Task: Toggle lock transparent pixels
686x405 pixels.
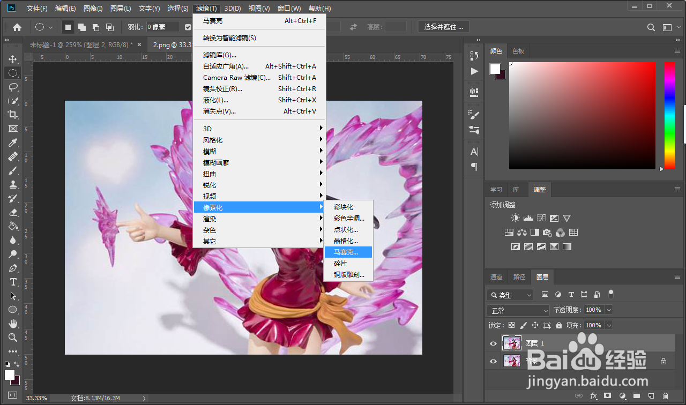Action: point(512,325)
